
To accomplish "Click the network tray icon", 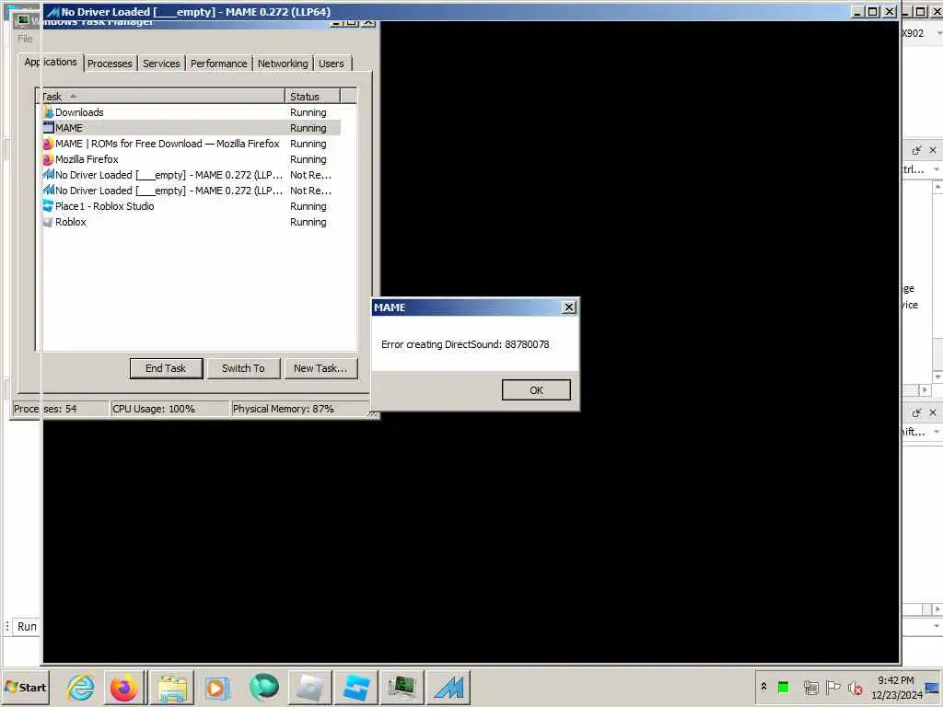I will click(x=810, y=687).
